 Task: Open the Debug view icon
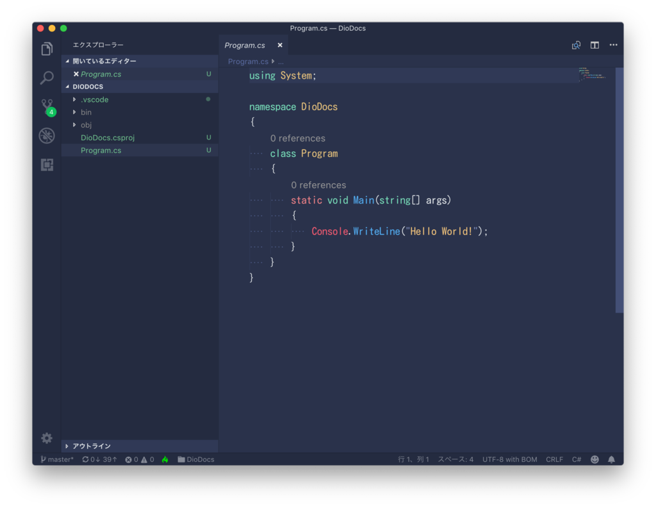pyautogui.click(x=47, y=136)
